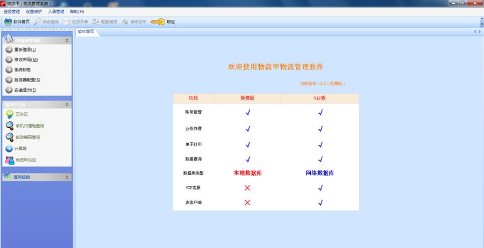Launch the 手机归属地查询 lookup tool

pyautogui.click(x=25, y=126)
